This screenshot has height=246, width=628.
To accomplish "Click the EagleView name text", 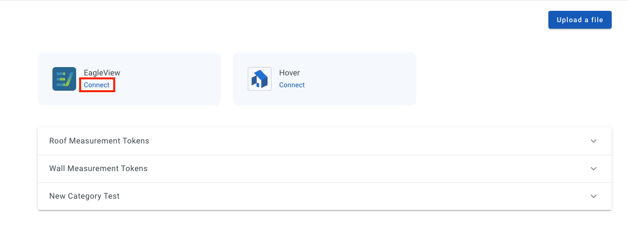I will click(102, 73).
